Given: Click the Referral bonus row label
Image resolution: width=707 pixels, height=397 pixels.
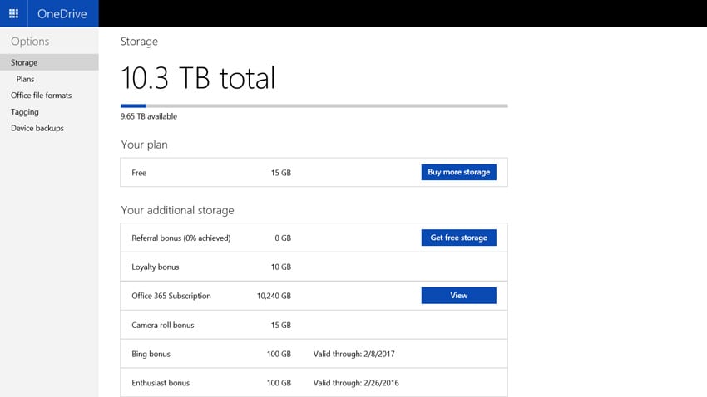Looking at the screenshot, I should (x=180, y=238).
